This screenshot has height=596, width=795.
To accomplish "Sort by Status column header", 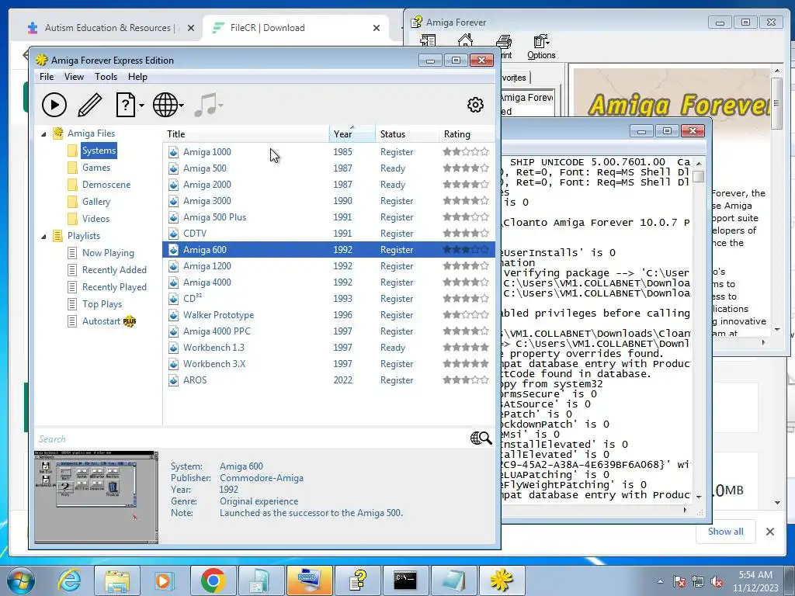I will tap(407, 133).
